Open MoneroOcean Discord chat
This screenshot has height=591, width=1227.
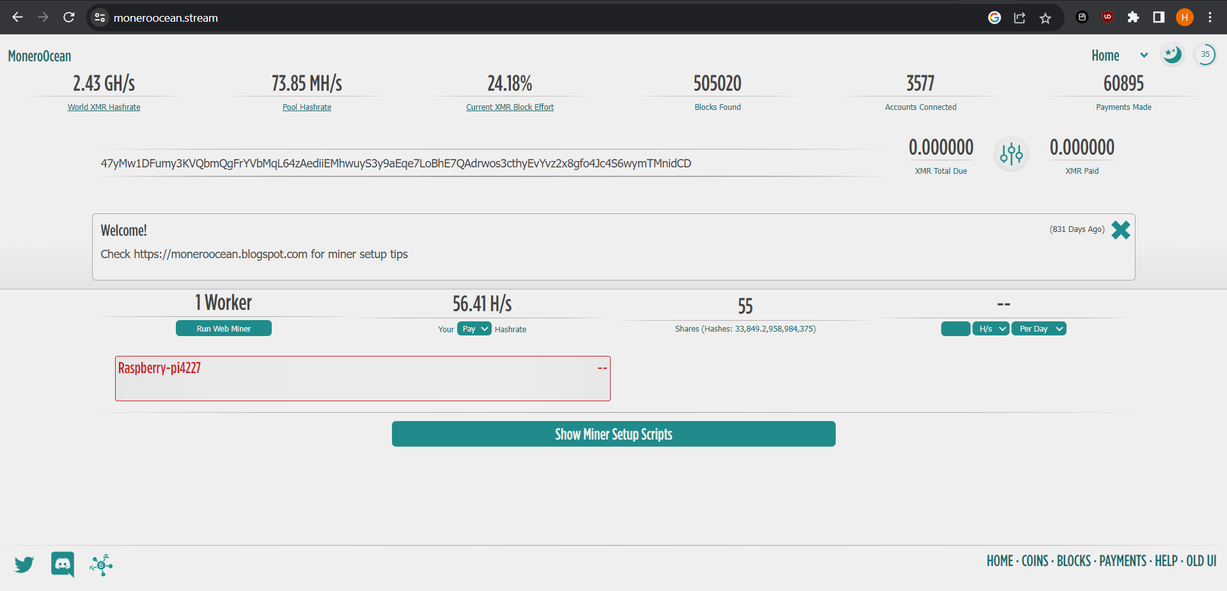click(63, 565)
